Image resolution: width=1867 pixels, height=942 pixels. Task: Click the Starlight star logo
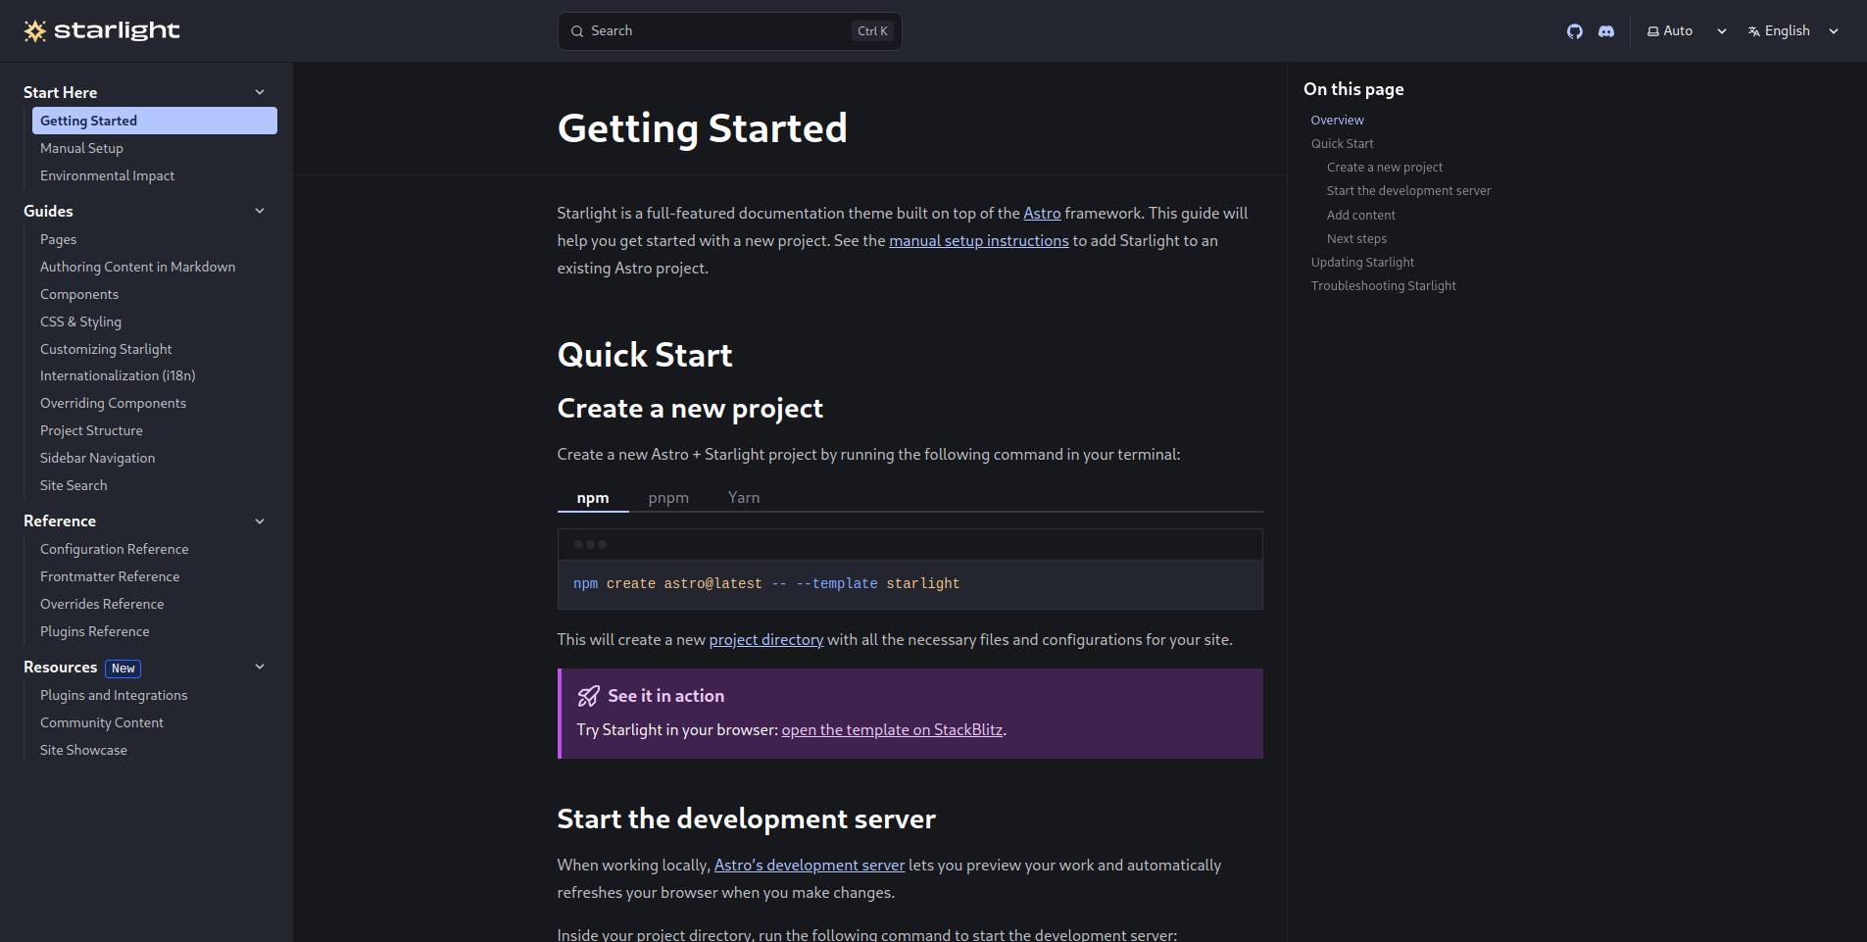pyautogui.click(x=35, y=31)
